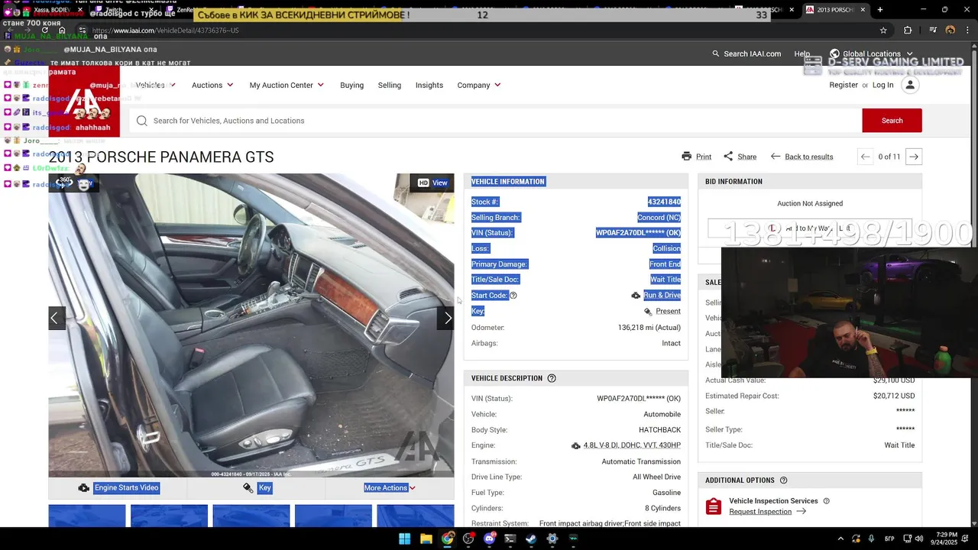The image size is (978, 550).
Task: Open the Selling menu item
Action: pos(389,85)
